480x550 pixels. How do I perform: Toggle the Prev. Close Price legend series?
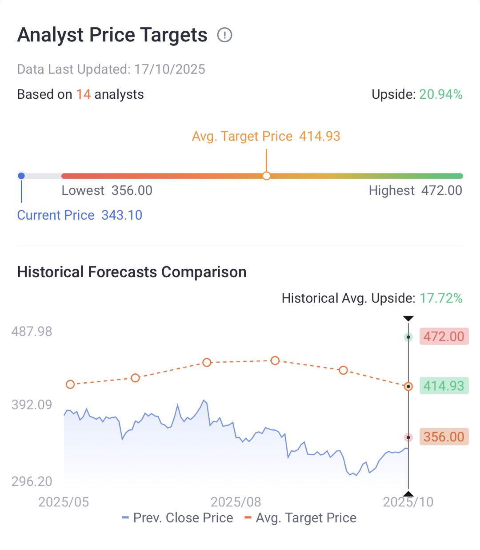[x=178, y=518]
